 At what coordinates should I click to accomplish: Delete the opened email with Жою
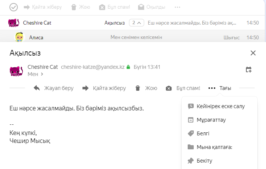(x=146, y=88)
